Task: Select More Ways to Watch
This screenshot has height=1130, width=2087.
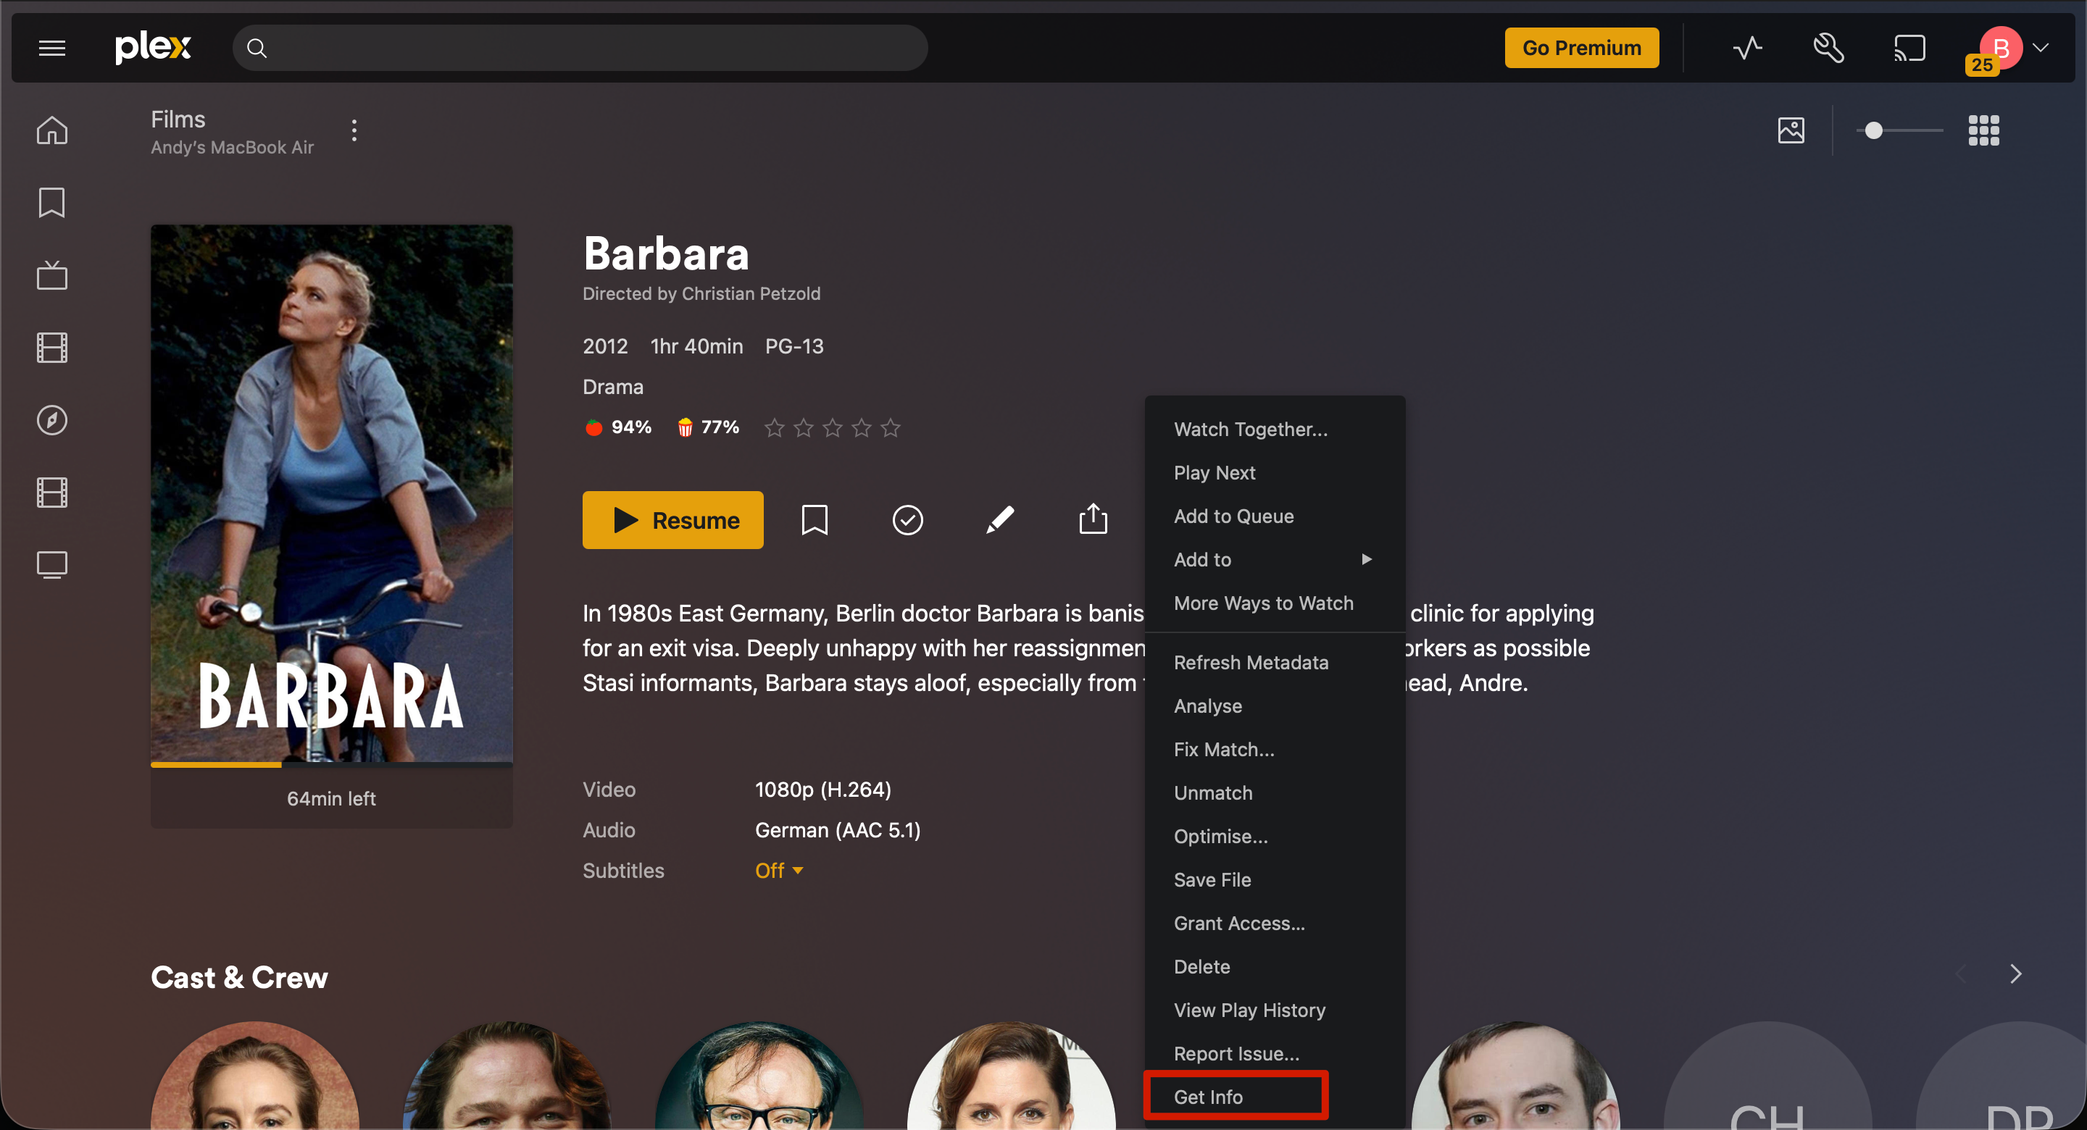Action: [1275, 603]
